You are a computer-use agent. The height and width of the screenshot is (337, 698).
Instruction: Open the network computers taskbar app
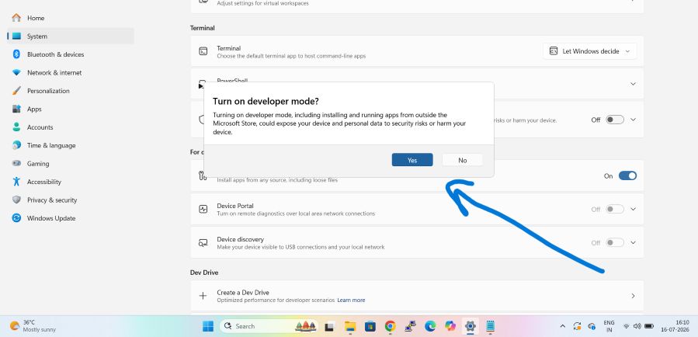pyautogui.click(x=410, y=326)
